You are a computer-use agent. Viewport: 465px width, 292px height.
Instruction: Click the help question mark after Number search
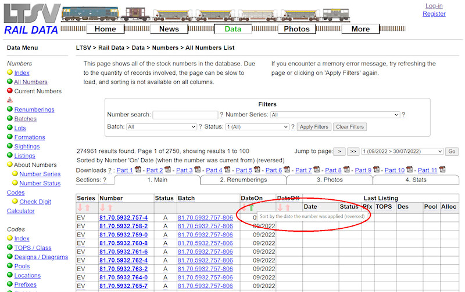pos(221,115)
